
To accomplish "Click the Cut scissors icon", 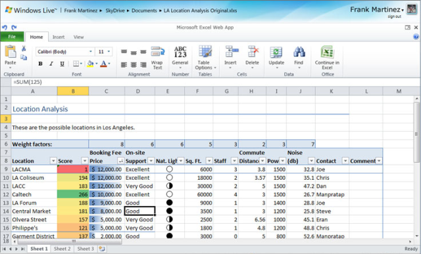I will tap(24, 48).
